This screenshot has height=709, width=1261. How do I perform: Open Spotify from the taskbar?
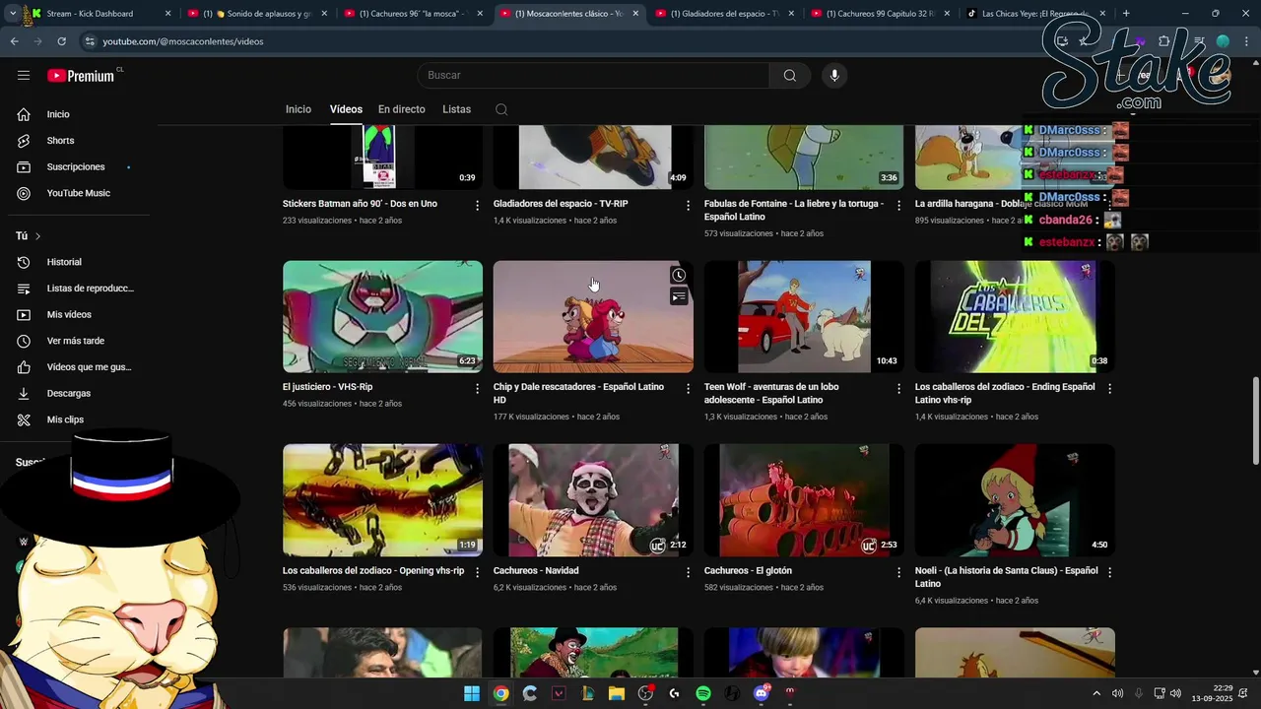(x=703, y=693)
